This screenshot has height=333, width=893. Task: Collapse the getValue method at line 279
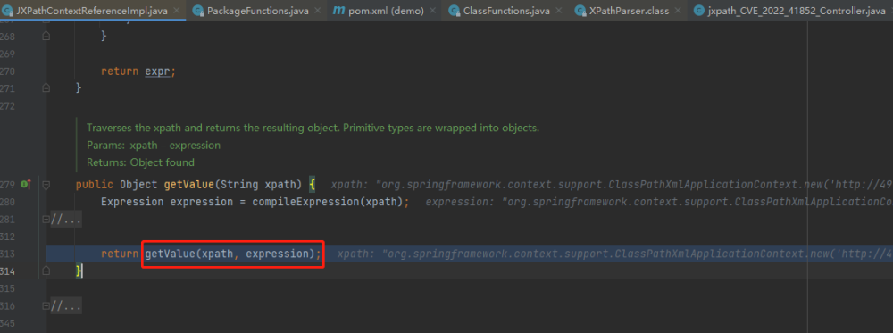pyautogui.click(x=46, y=185)
